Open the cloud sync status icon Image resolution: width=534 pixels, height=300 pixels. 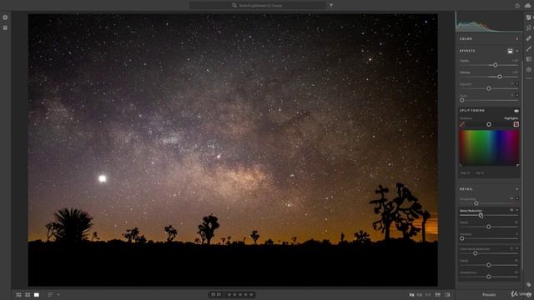click(528, 6)
